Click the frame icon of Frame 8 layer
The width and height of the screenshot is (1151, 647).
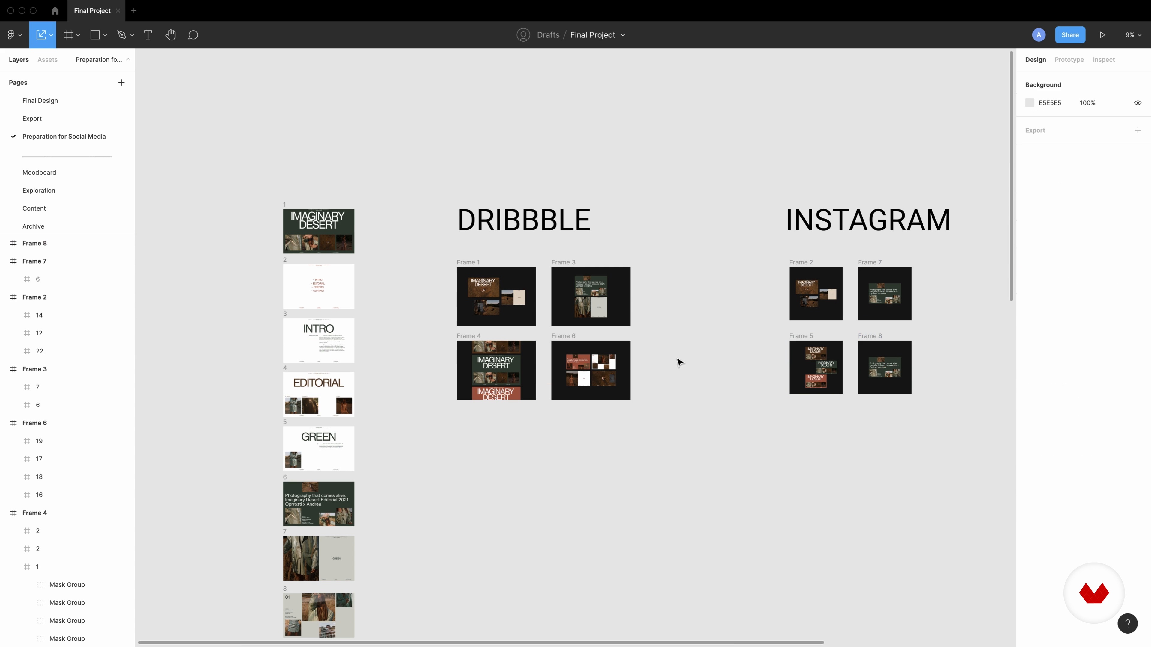tap(13, 243)
